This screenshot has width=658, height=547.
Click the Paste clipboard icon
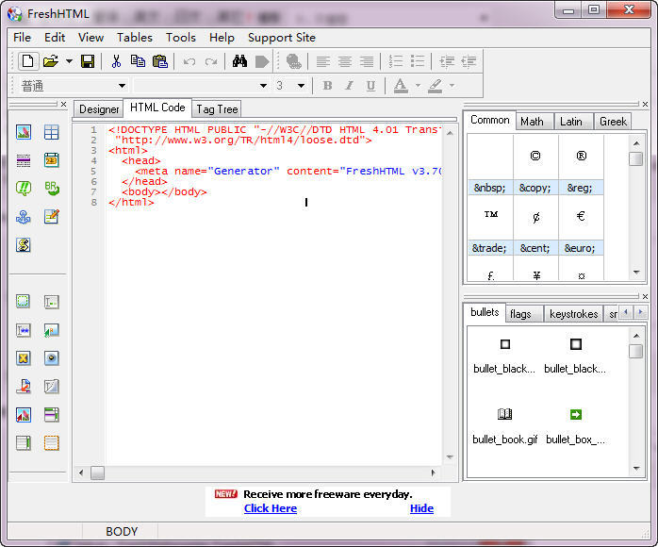coord(160,61)
